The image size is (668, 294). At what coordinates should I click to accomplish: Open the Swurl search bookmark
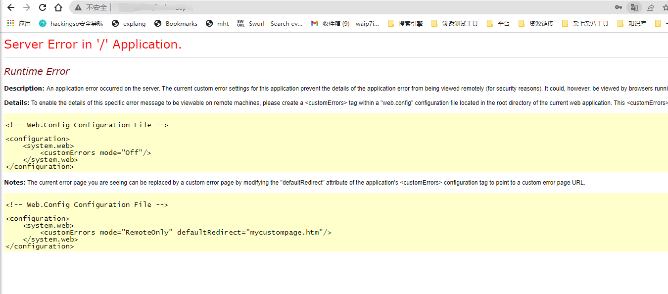tap(270, 23)
